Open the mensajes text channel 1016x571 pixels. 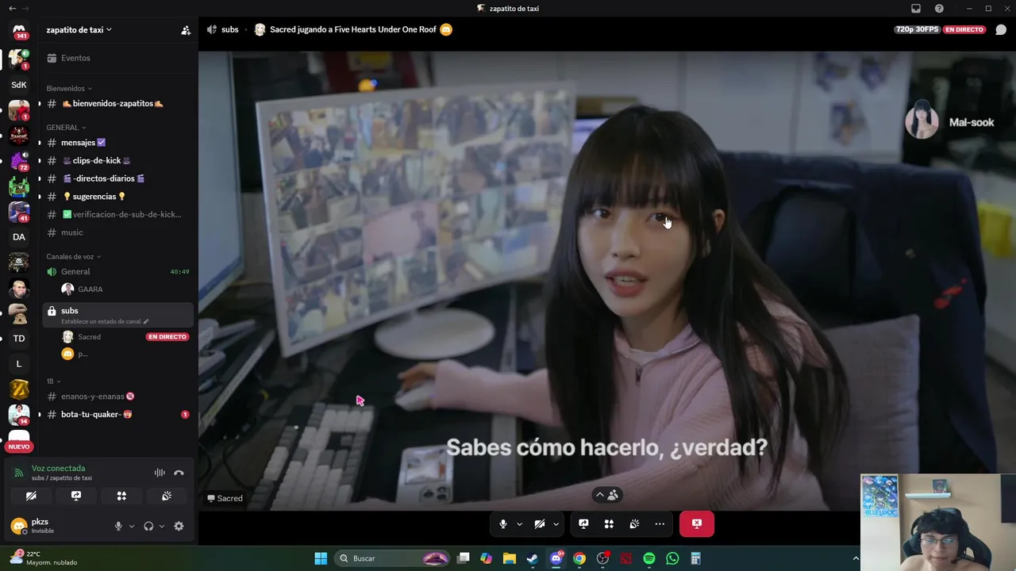[117, 143]
